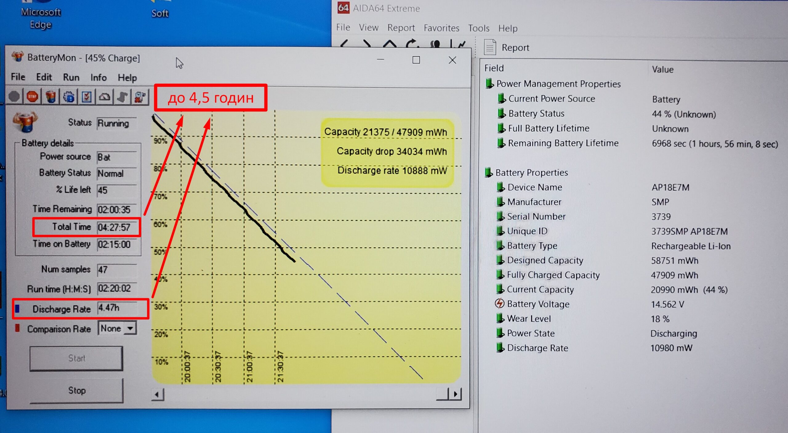Image resolution: width=788 pixels, height=433 pixels.
Task: Click the red STOP sign toolbar icon
Action: point(32,97)
